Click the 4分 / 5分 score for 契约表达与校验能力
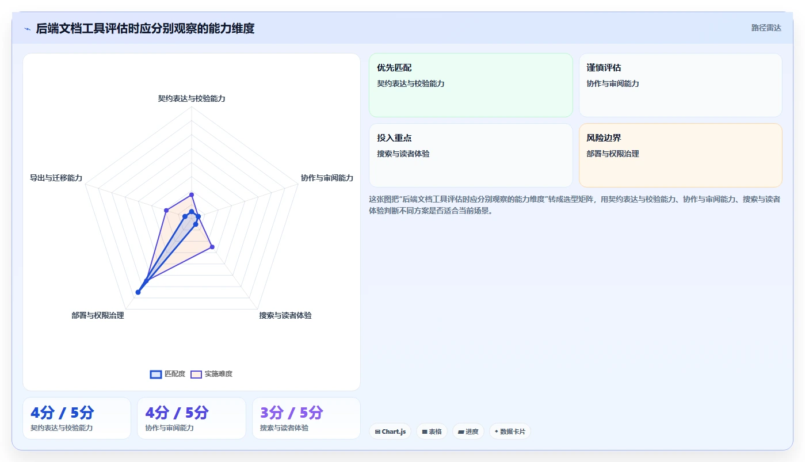 coord(62,413)
